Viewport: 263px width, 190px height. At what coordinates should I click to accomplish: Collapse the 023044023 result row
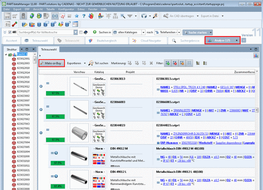click(x=41, y=133)
